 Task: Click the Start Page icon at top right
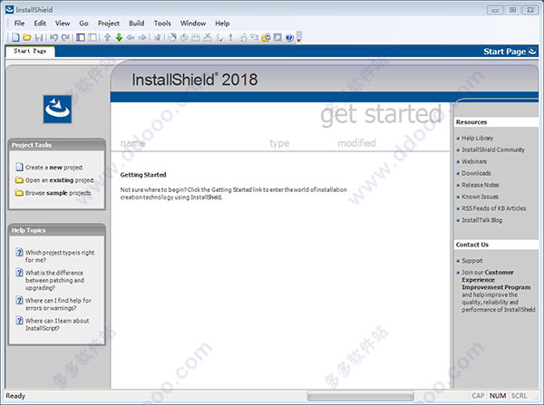[x=532, y=52]
